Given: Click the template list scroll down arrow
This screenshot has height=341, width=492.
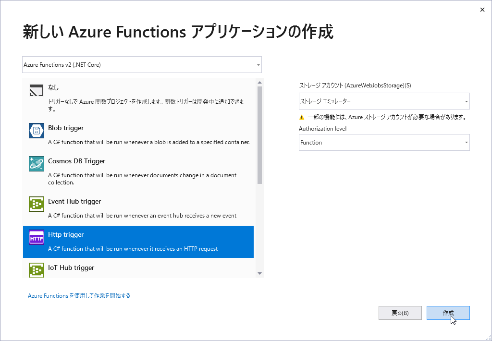Looking at the screenshot, I should [259, 274].
